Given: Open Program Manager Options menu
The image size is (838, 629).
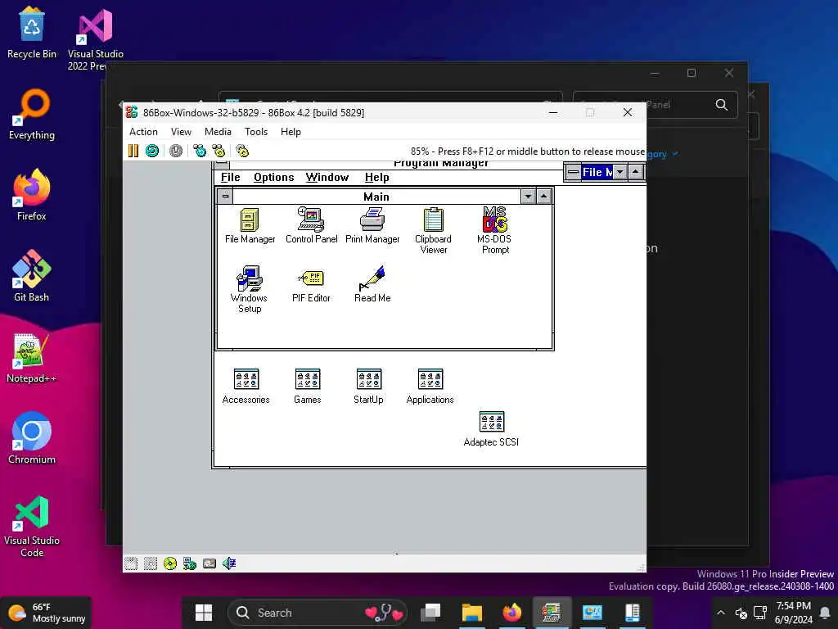Looking at the screenshot, I should pyautogui.click(x=273, y=178).
